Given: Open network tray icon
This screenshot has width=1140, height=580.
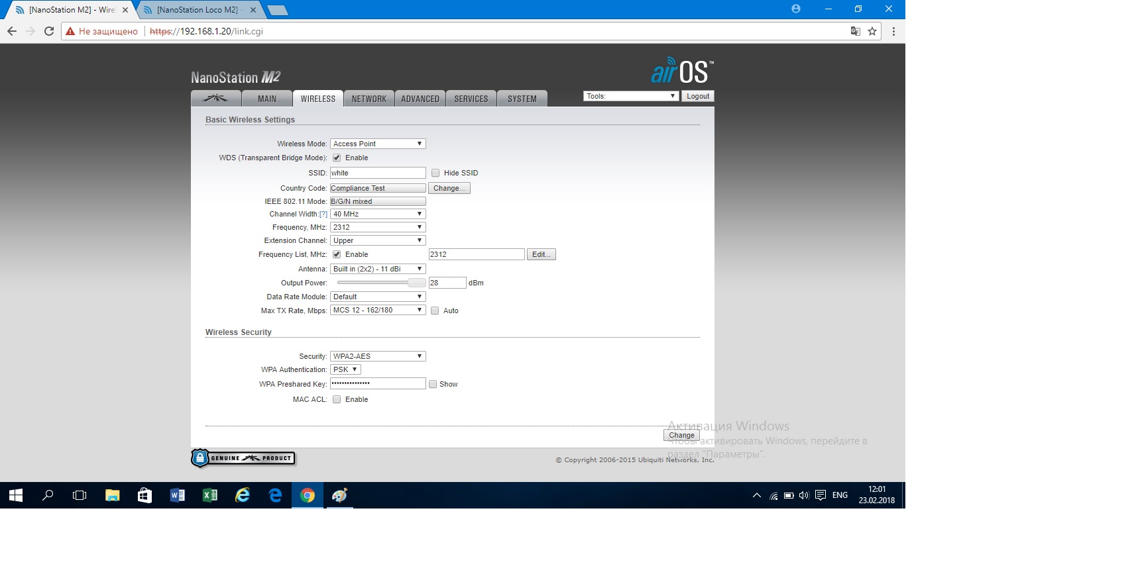Looking at the screenshot, I should click(x=773, y=495).
